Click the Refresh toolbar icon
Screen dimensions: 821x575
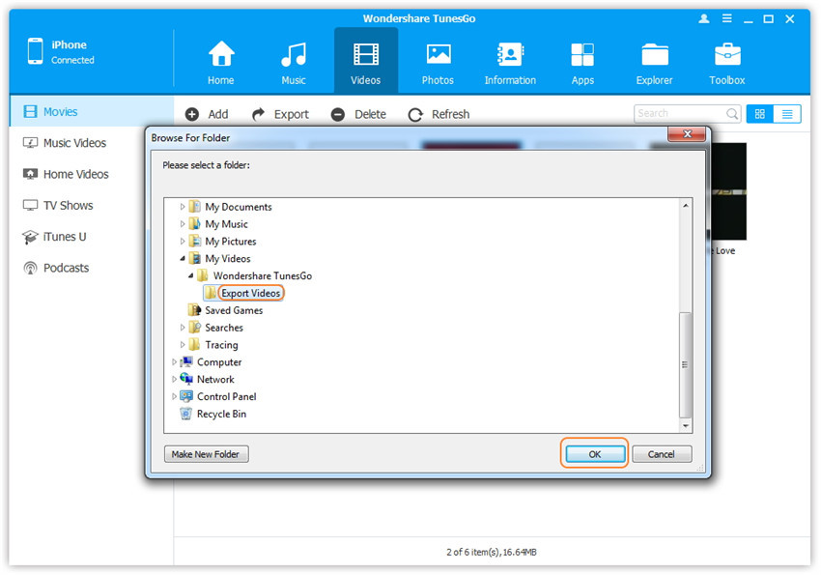point(416,114)
